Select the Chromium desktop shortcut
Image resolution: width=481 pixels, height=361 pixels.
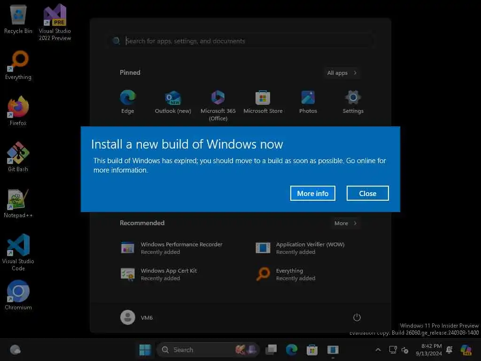18,295
